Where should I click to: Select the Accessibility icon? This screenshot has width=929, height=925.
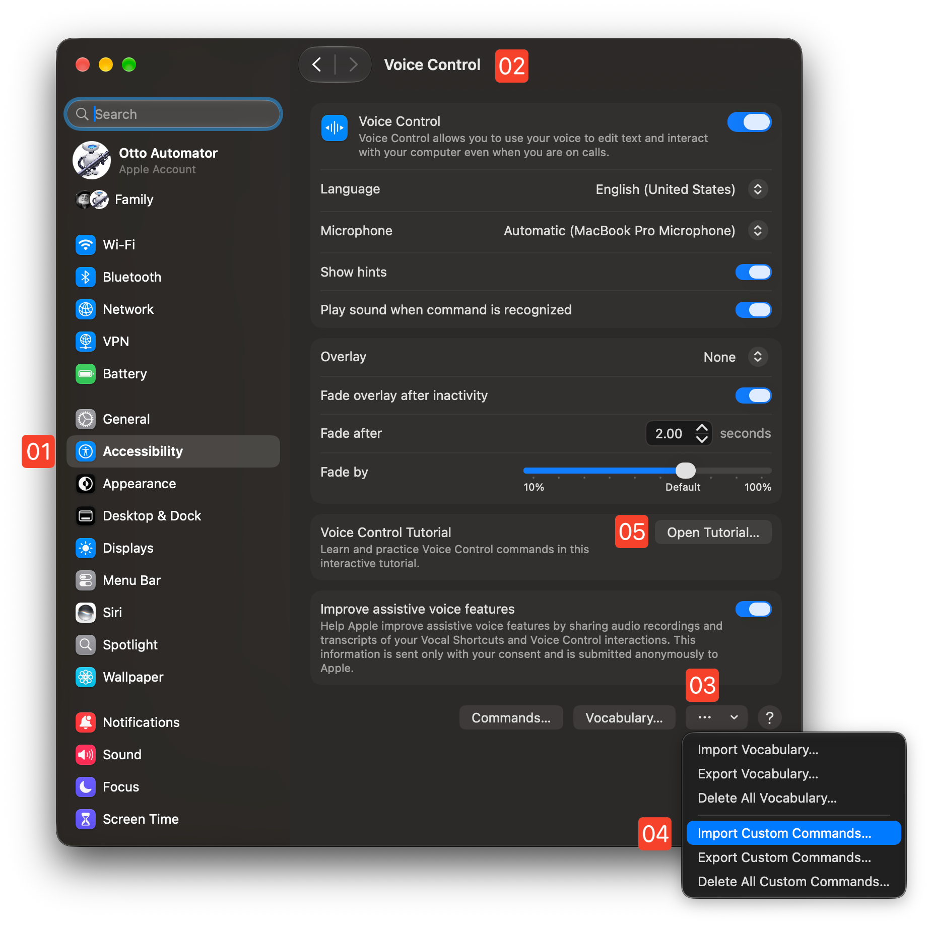(x=86, y=451)
